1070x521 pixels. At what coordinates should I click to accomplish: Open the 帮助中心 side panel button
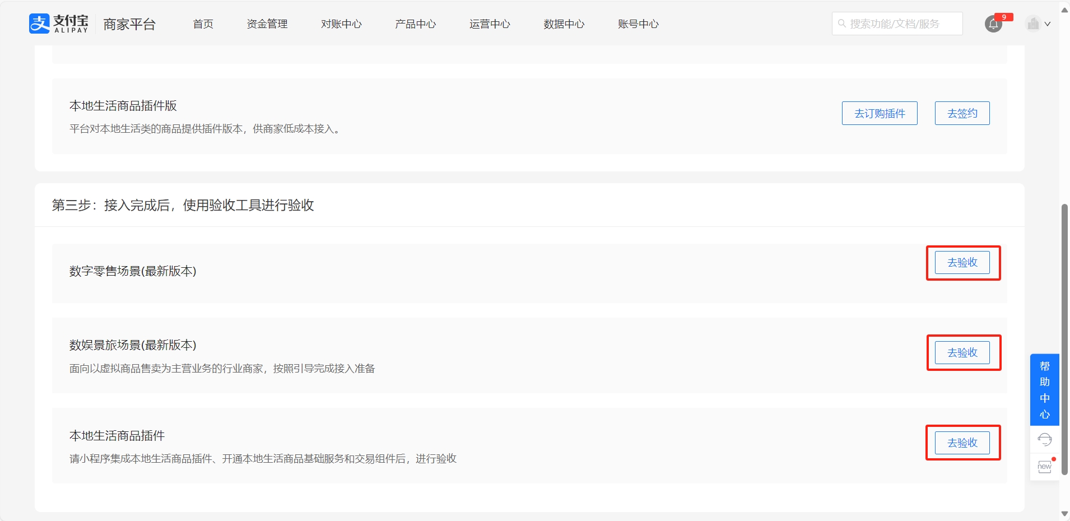1044,390
